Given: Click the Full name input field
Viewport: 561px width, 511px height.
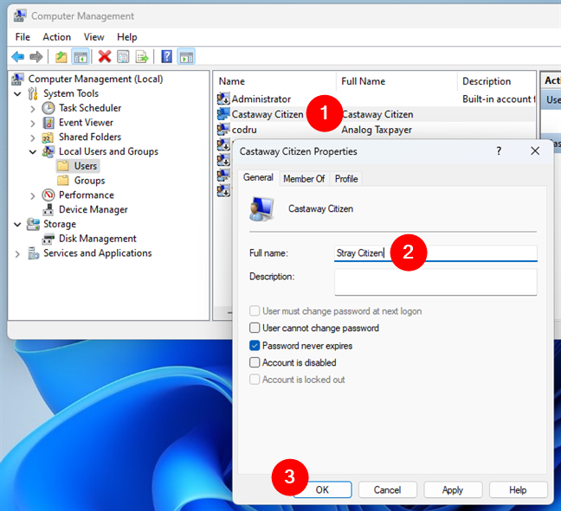Looking at the screenshot, I should 435,253.
